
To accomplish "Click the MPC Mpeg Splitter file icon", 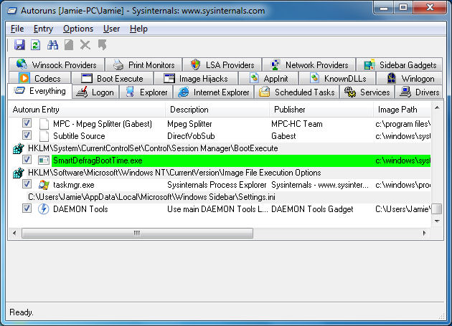I will (x=44, y=124).
